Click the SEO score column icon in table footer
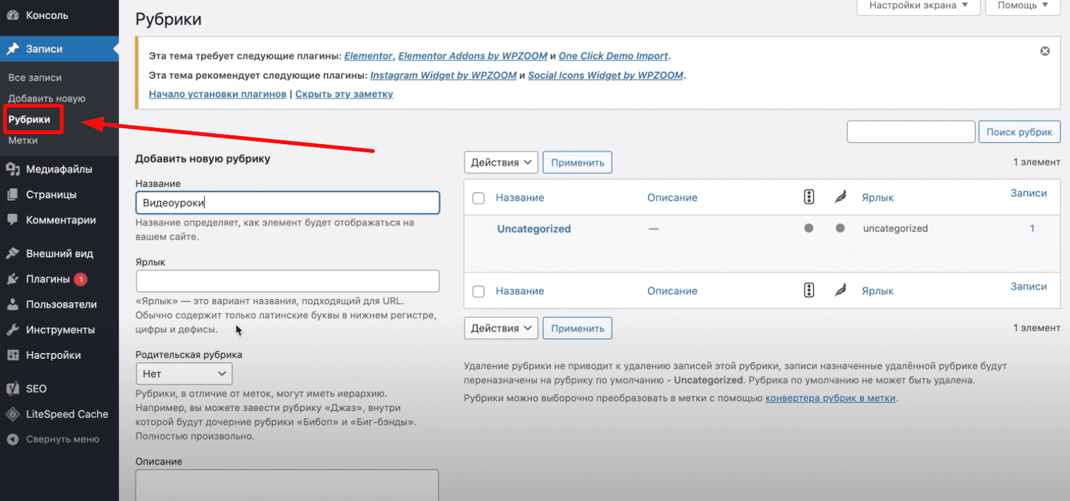The image size is (1070, 501). point(809,290)
